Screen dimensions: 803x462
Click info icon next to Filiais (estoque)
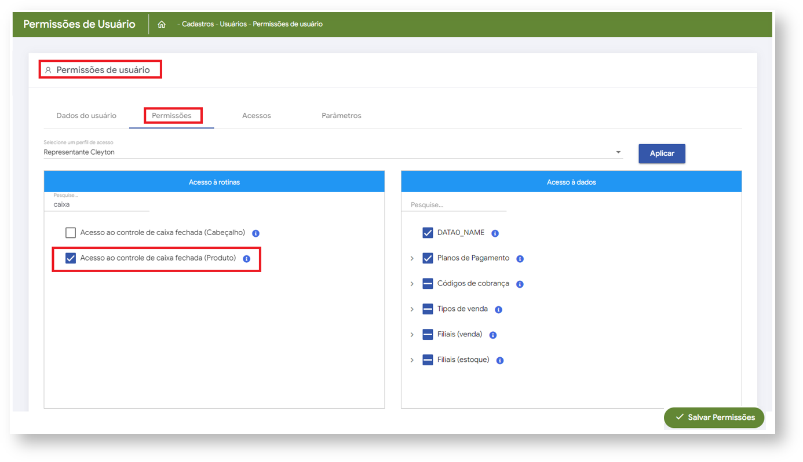500,361
